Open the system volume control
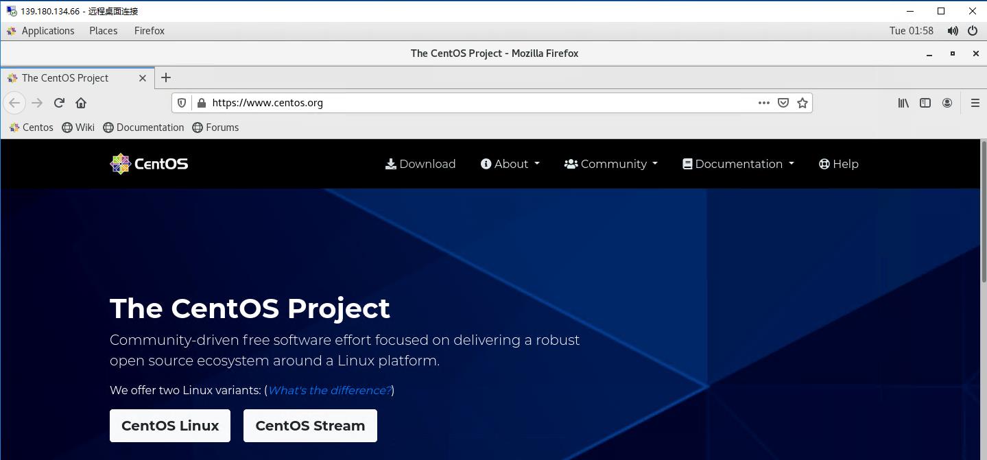This screenshot has height=460, width=987. pos(952,31)
